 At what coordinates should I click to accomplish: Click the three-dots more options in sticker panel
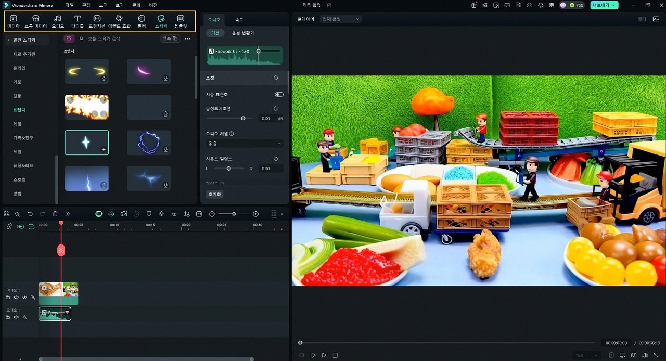(187, 38)
